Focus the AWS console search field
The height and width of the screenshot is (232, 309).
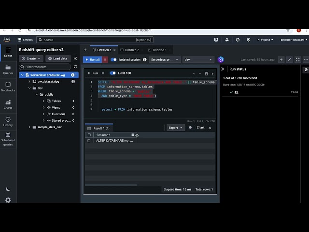point(95,40)
